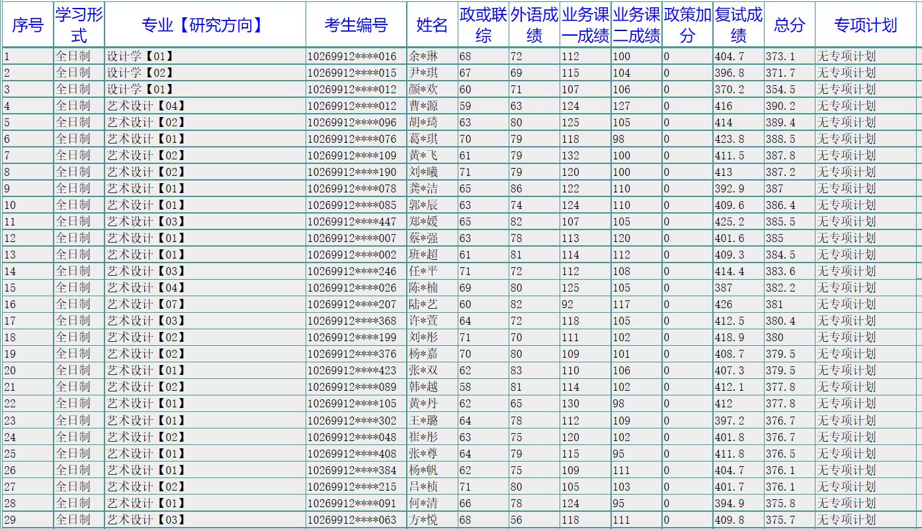Viewport: 922px width, 529px height.
Task: Click the 总分 column header
Action: tap(789, 25)
